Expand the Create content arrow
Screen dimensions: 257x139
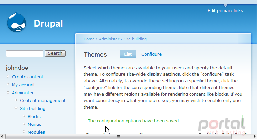click(x=8, y=76)
